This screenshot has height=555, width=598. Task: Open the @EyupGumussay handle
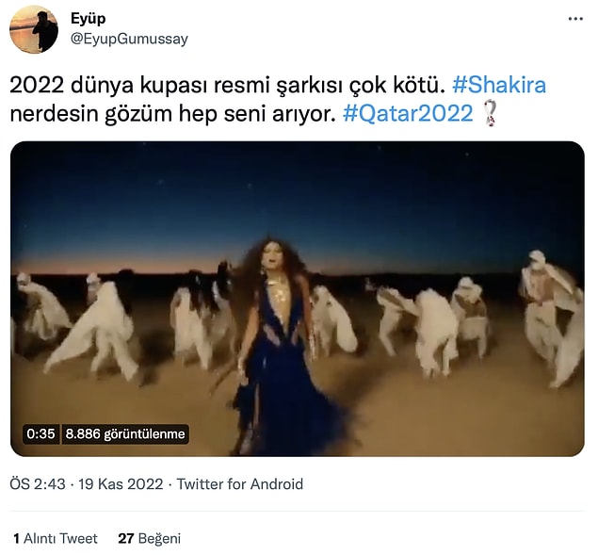pyautogui.click(x=129, y=39)
